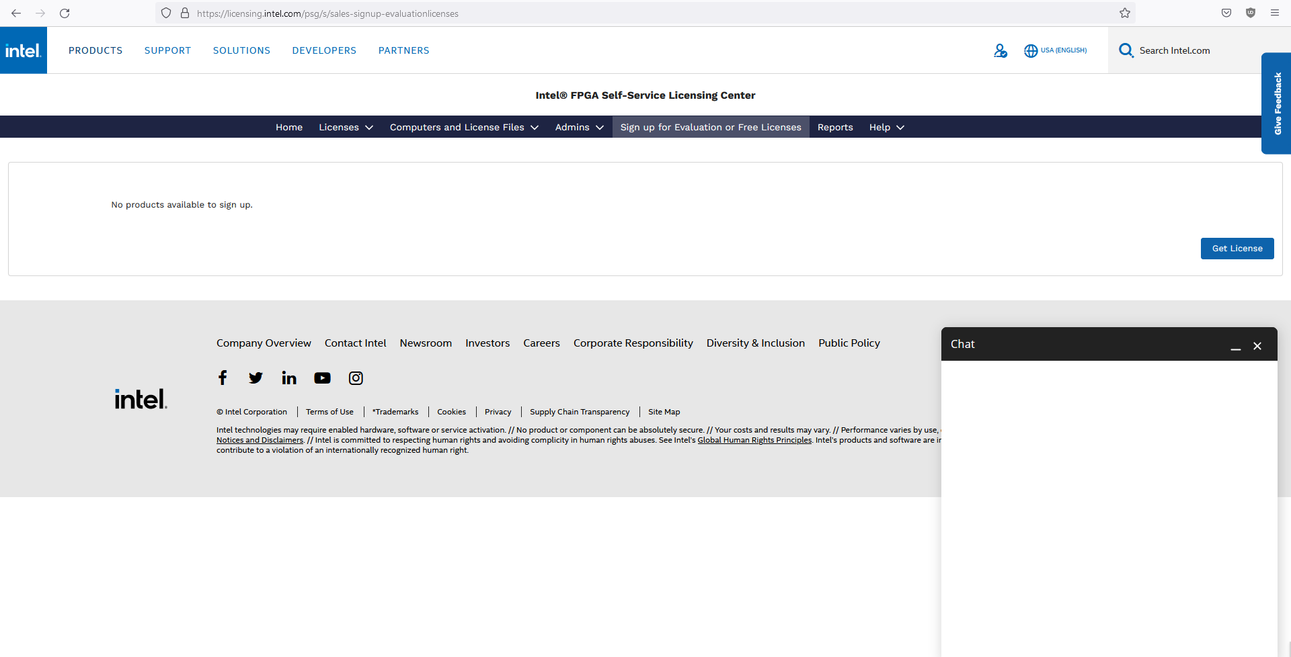Click the Get License button

tap(1237, 249)
